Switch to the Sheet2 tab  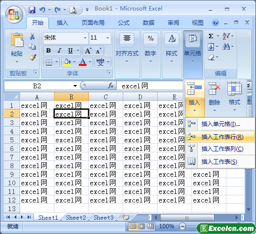(76, 217)
